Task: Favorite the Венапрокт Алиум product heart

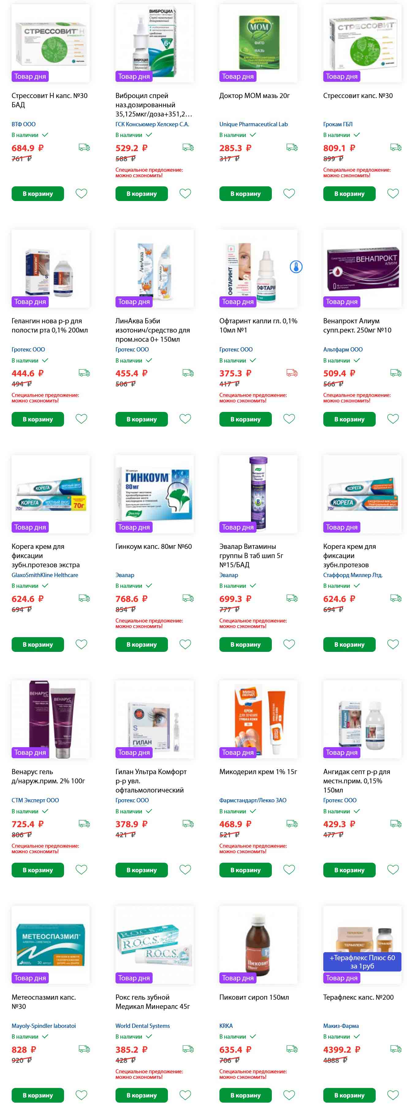Action: [393, 419]
